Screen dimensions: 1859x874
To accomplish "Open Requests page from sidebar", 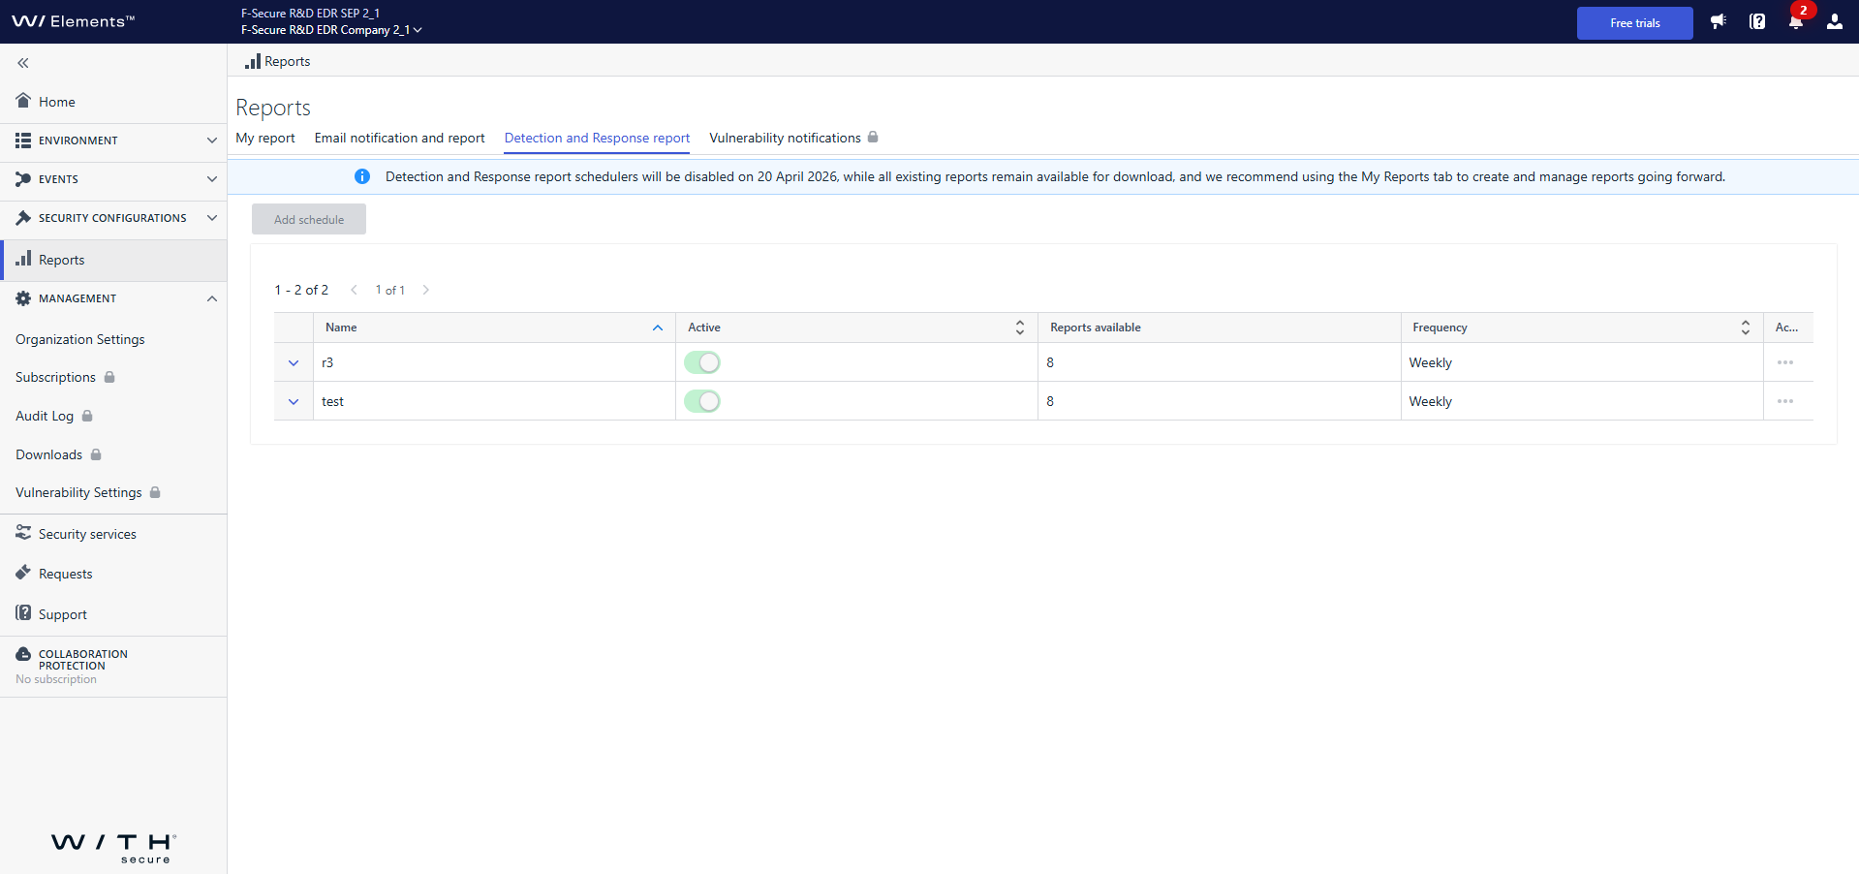I will coord(113,574).
